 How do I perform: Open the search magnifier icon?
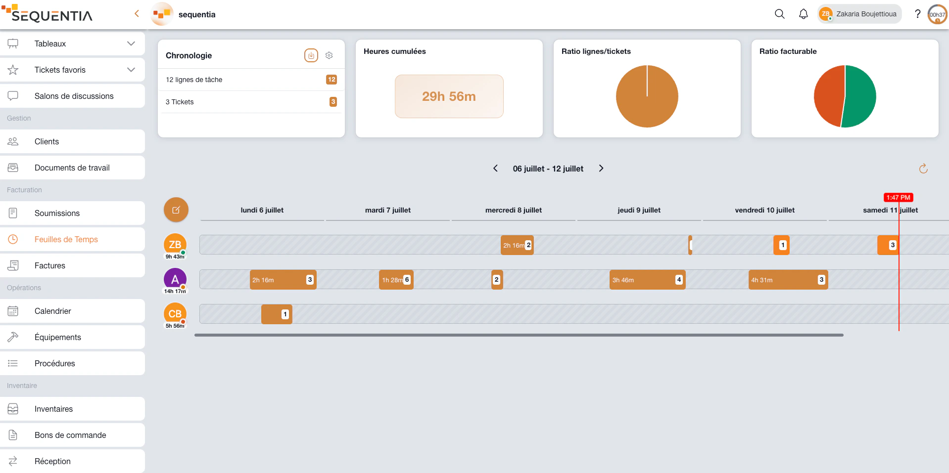780,14
